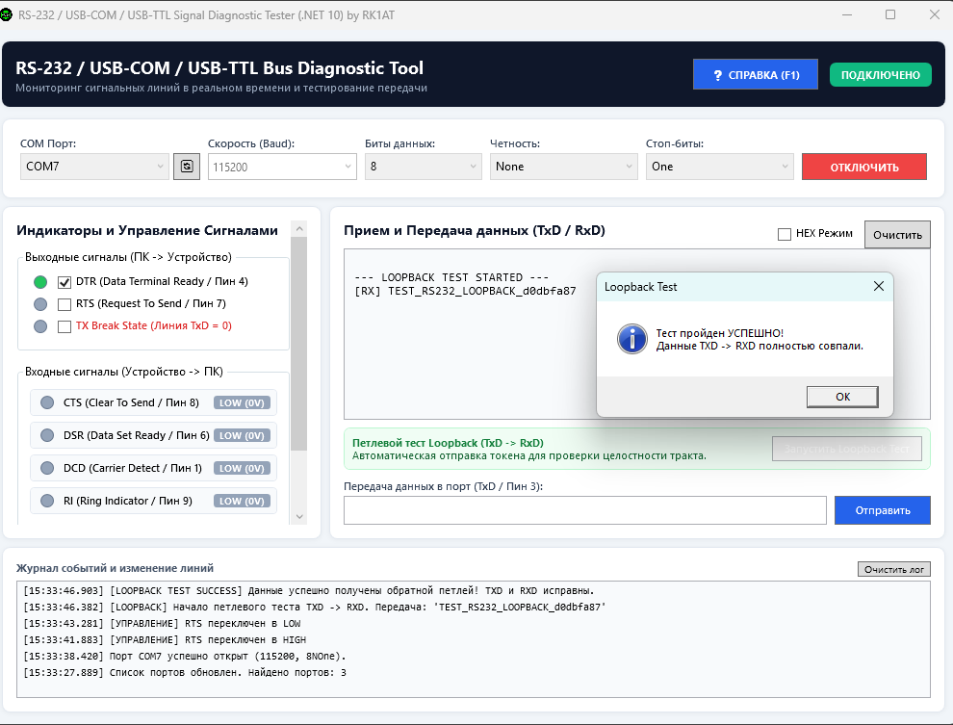This screenshot has height=725, width=953.
Task: Click Очистить to clear received data
Action: point(898,235)
